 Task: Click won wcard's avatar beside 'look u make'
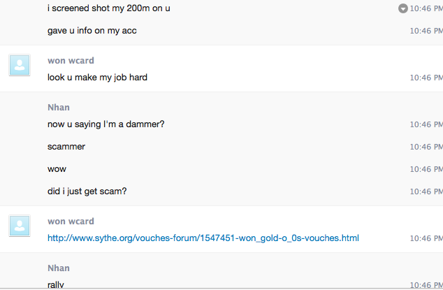[20, 66]
